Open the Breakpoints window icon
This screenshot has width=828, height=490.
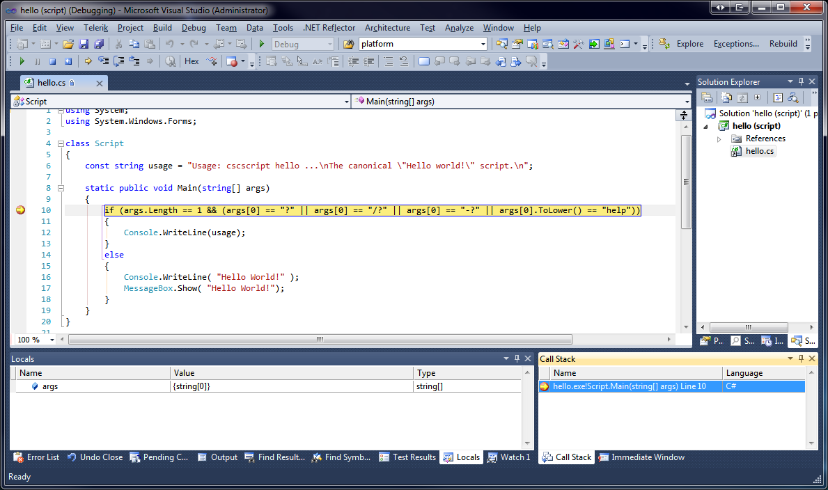tap(231, 61)
